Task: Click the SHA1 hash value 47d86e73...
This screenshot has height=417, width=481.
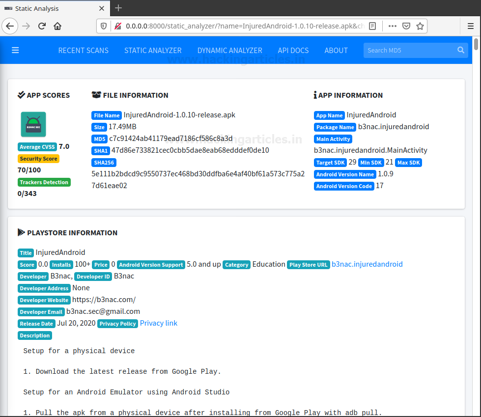Action: coord(190,150)
